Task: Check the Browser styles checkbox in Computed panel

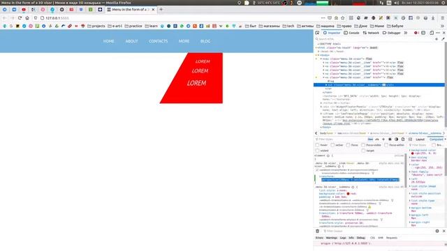Action: (x=434, y=145)
